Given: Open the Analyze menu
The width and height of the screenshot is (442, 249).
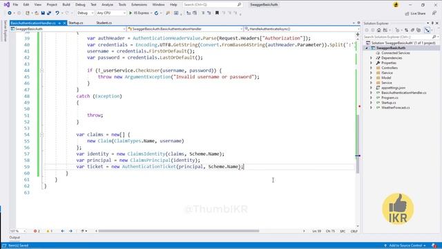Looking at the screenshot, I should click(x=107, y=5).
